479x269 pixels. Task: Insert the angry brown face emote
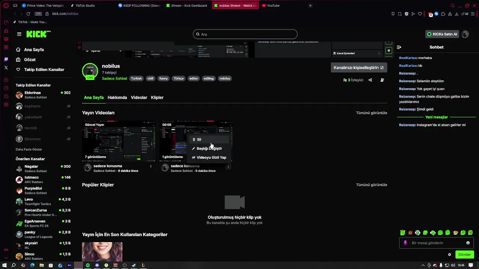[x=411, y=233]
